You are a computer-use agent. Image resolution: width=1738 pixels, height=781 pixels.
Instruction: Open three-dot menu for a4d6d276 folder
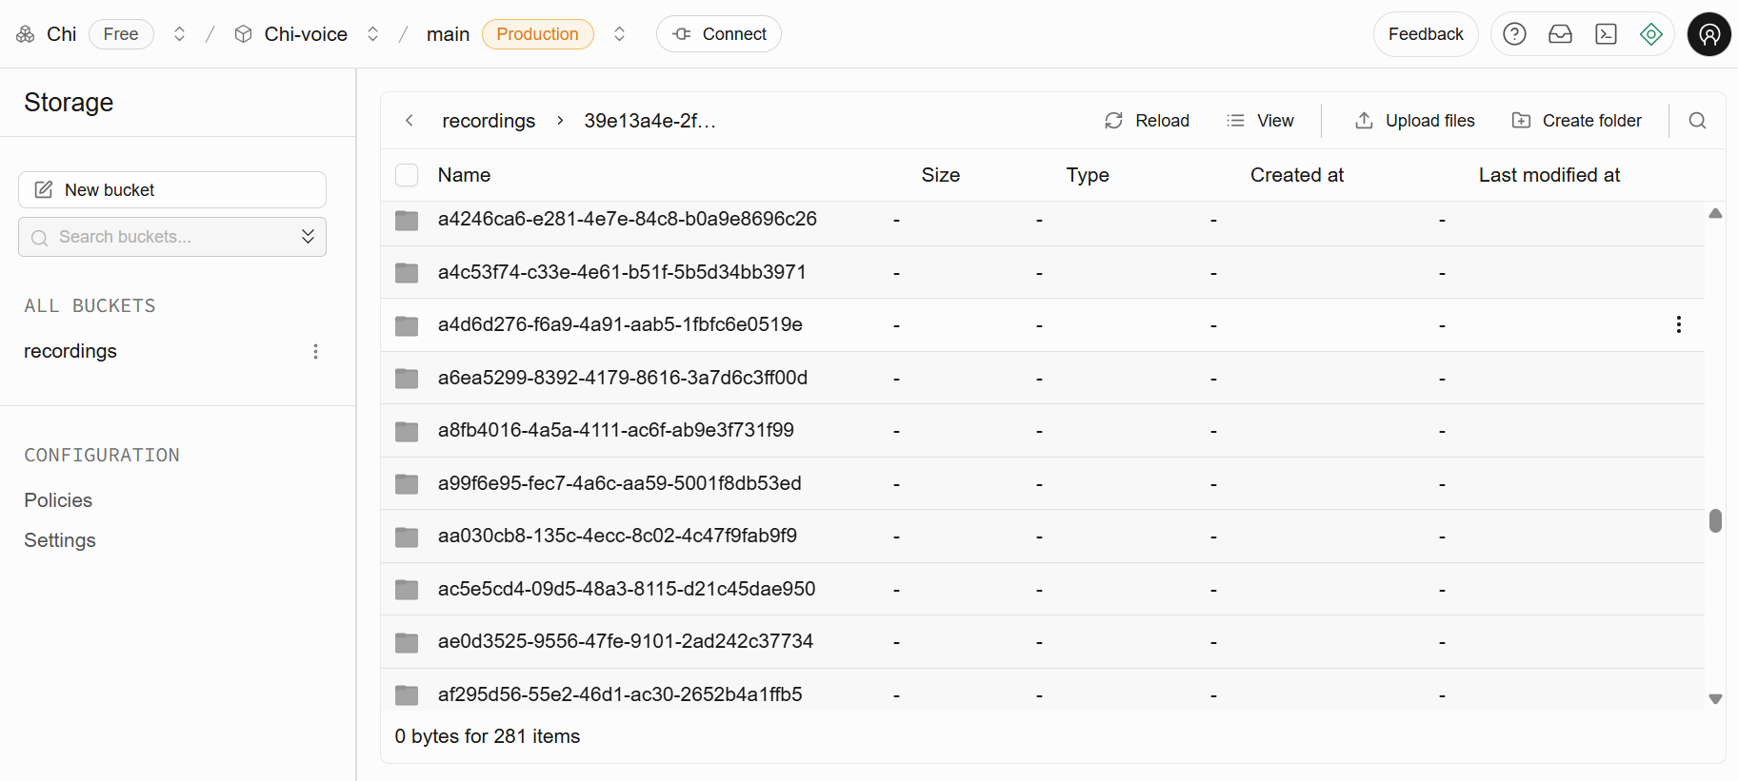(1678, 324)
